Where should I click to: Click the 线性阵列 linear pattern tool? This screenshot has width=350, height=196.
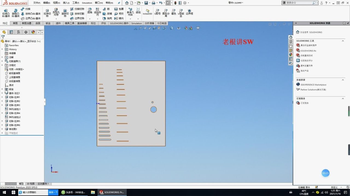click(x=98, y=12)
